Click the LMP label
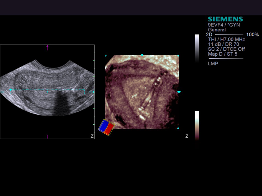Screen dimensions: 262x196 point(213,63)
